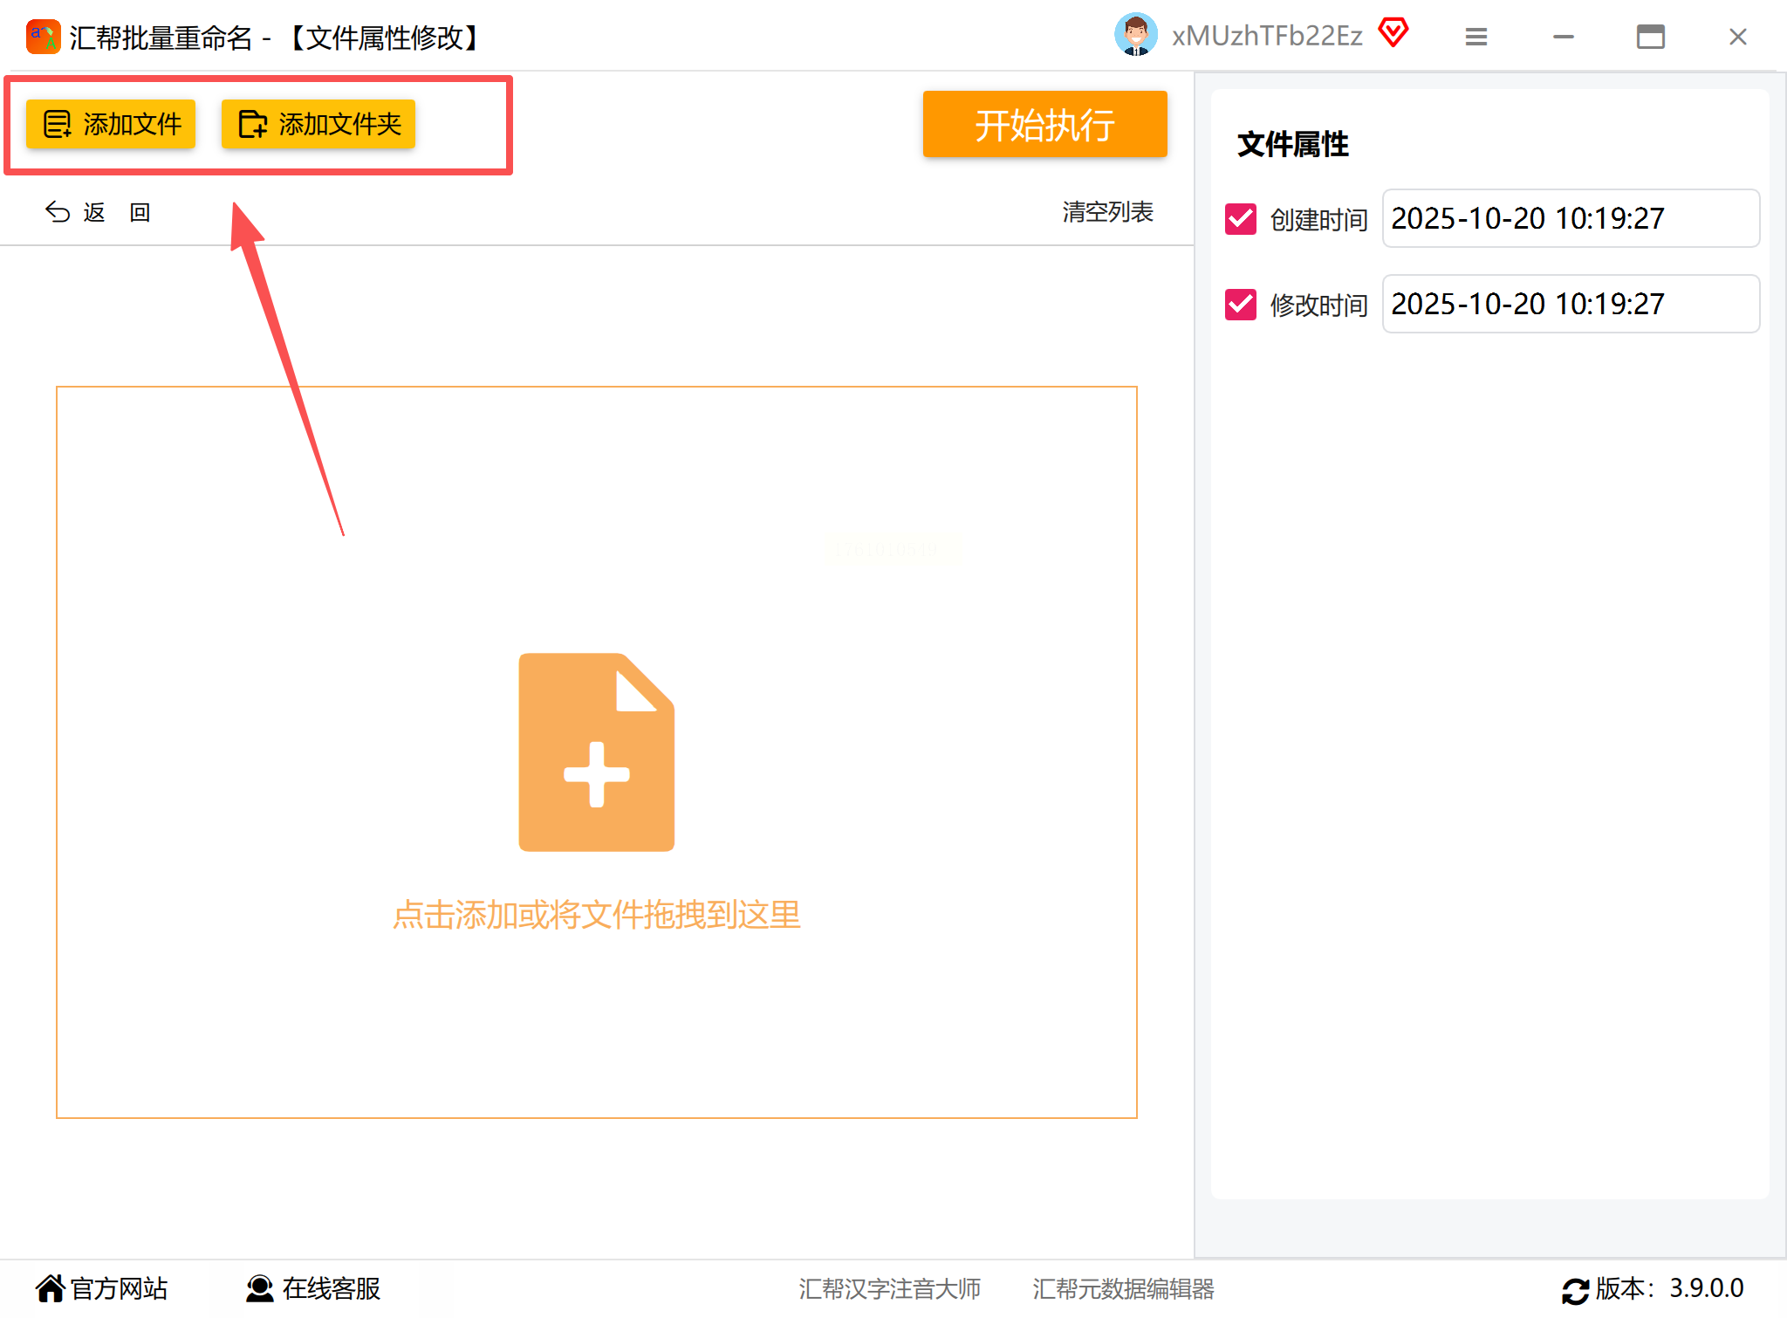Image resolution: width=1787 pixels, height=1318 pixels.
Task: Open 汇帮汉字注音大师 link
Action: point(889,1289)
